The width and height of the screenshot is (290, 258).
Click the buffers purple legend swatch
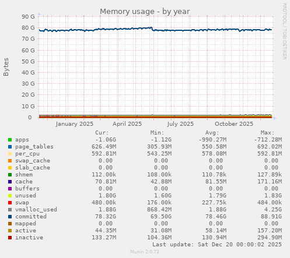point(10,189)
